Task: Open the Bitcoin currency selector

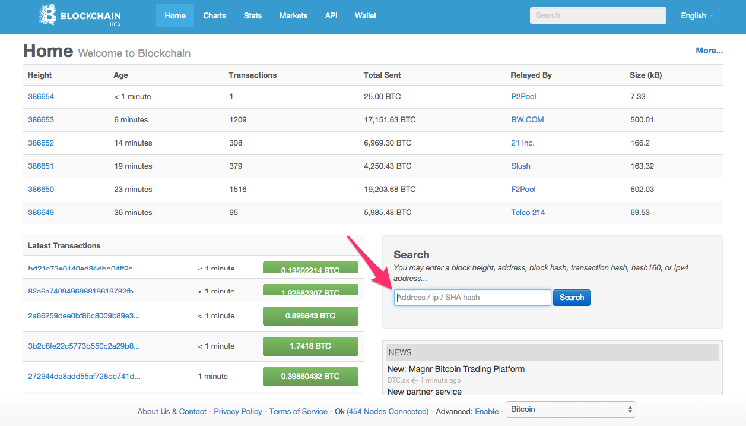Action: pyautogui.click(x=570, y=409)
